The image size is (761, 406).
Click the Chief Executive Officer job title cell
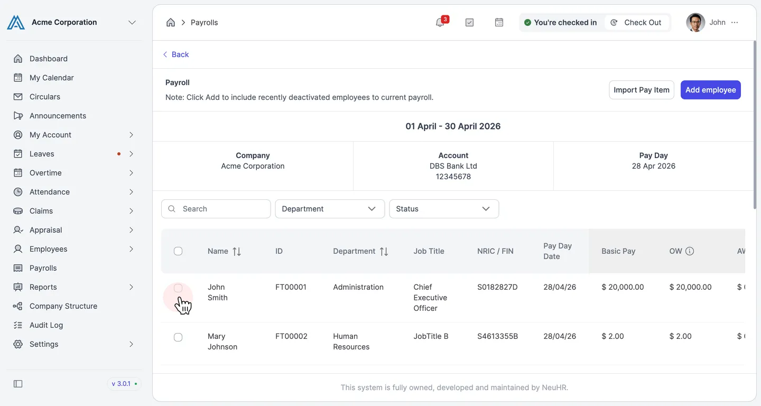tap(430, 298)
